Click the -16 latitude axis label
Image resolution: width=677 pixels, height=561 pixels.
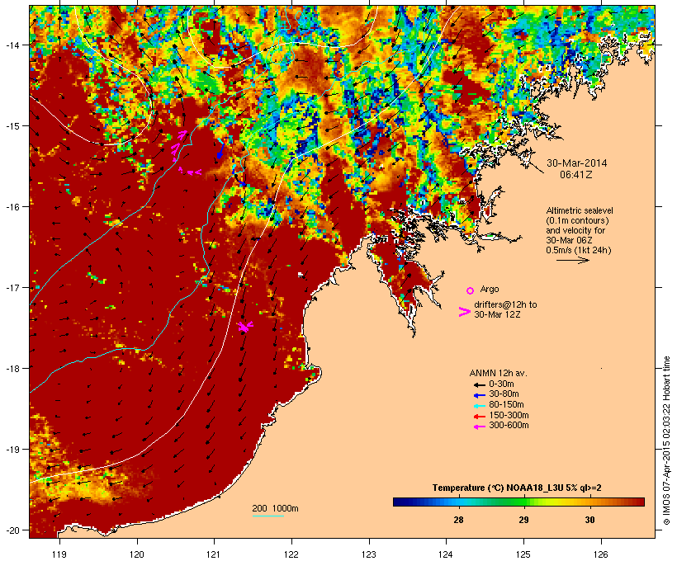pos(12,207)
